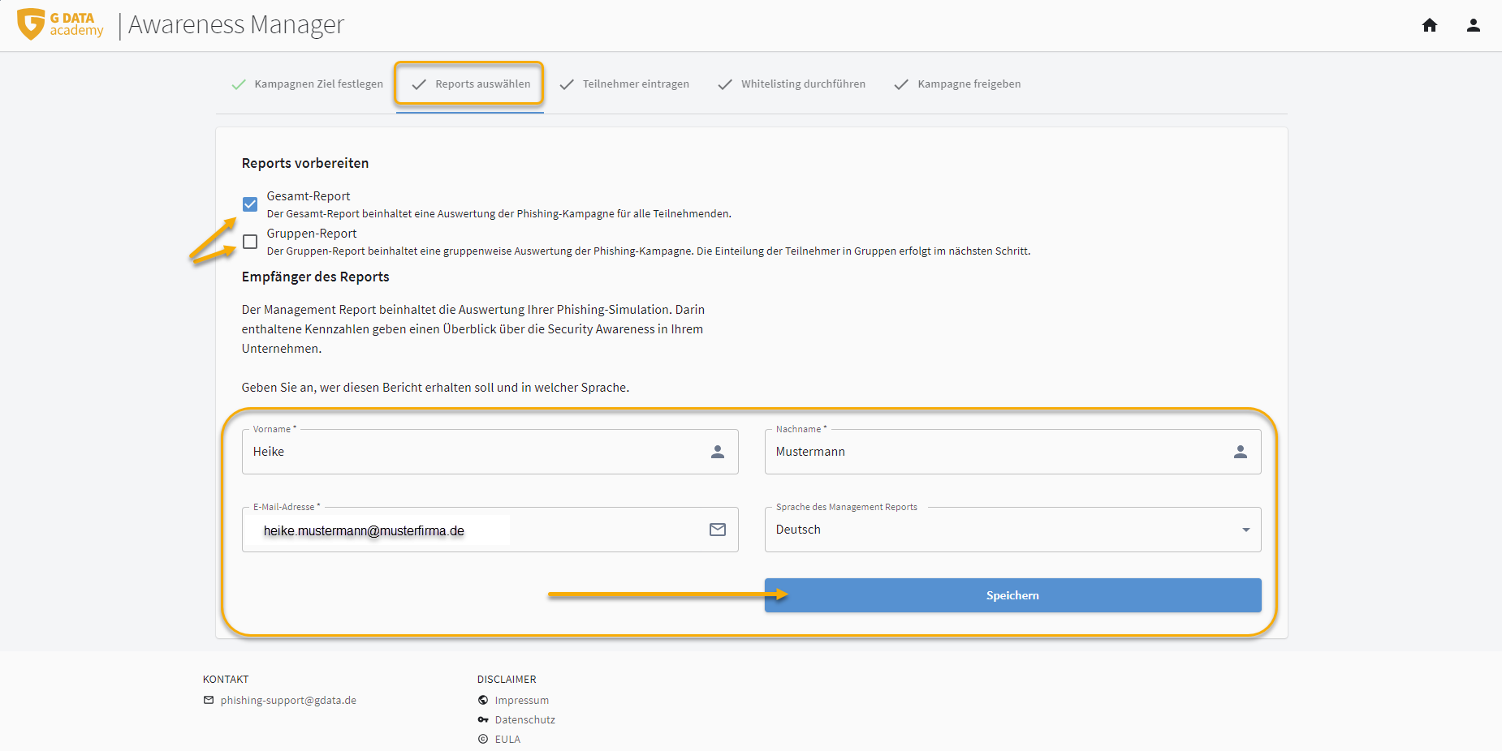The width and height of the screenshot is (1502, 751).
Task: Click the G DATA academy logo
Action: (61, 24)
